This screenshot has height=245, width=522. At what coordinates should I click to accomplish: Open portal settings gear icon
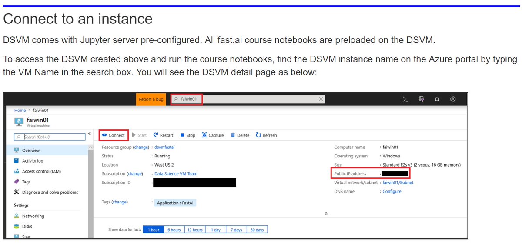pos(453,99)
